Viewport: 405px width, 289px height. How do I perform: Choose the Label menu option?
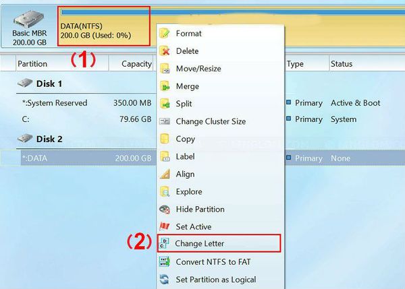(185, 156)
